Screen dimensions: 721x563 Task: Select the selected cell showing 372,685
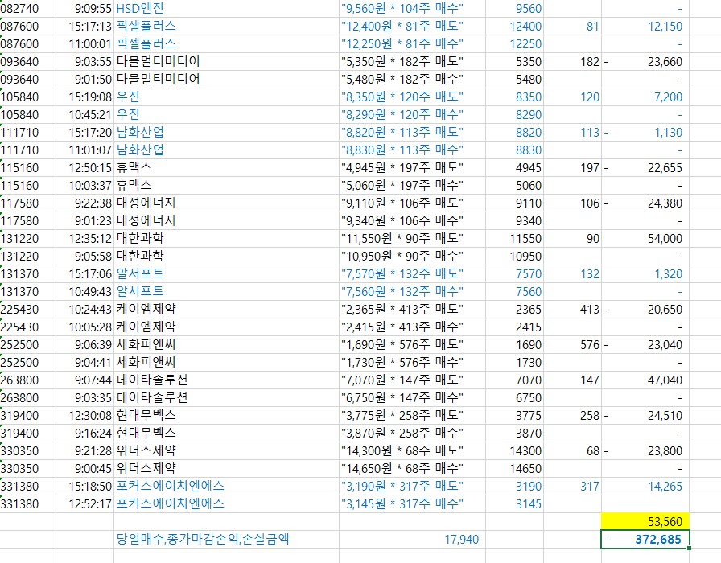(645, 540)
